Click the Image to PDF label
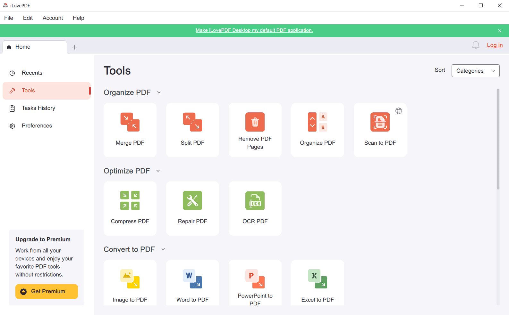 point(130,300)
